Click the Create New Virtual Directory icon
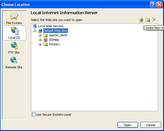The width and height of the screenshot is (164, 131). (148, 20)
